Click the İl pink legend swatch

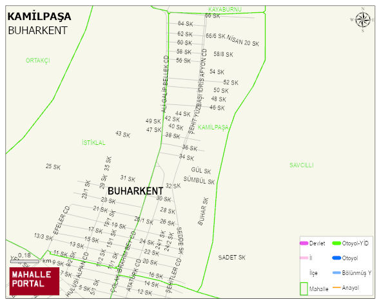pyautogui.click(x=304, y=258)
